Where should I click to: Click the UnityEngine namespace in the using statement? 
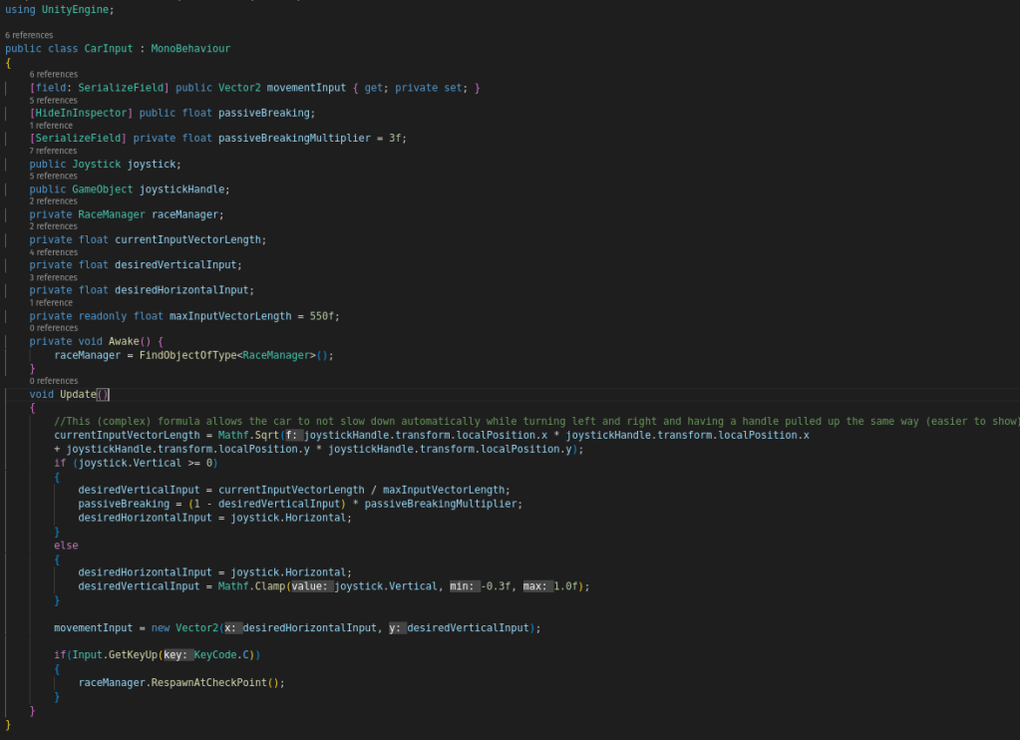tap(78, 10)
